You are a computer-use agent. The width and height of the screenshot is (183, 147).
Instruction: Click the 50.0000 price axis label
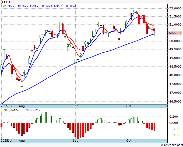click(175, 41)
